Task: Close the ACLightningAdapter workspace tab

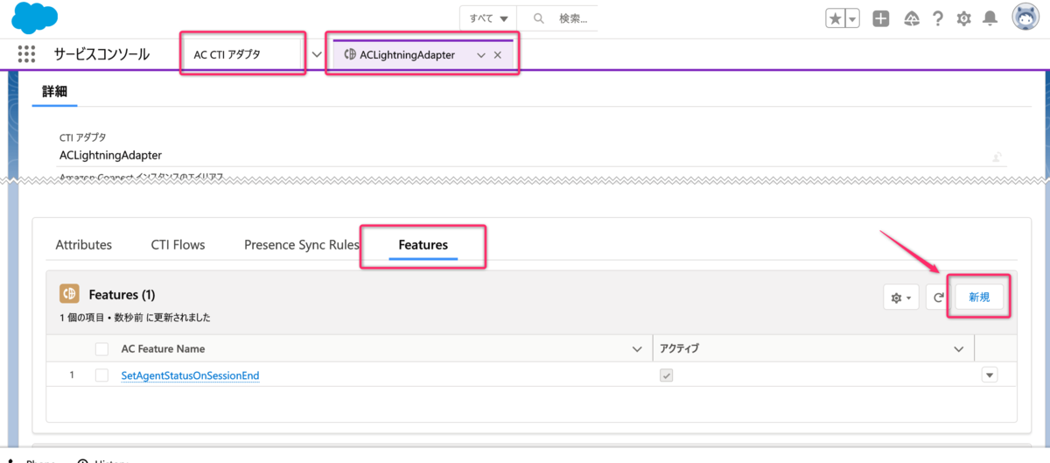Action: click(x=498, y=55)
